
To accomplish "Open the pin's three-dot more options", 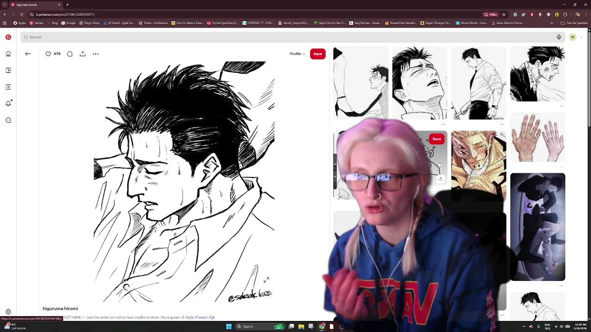I will pyautogui.click(x=96, y=54).
